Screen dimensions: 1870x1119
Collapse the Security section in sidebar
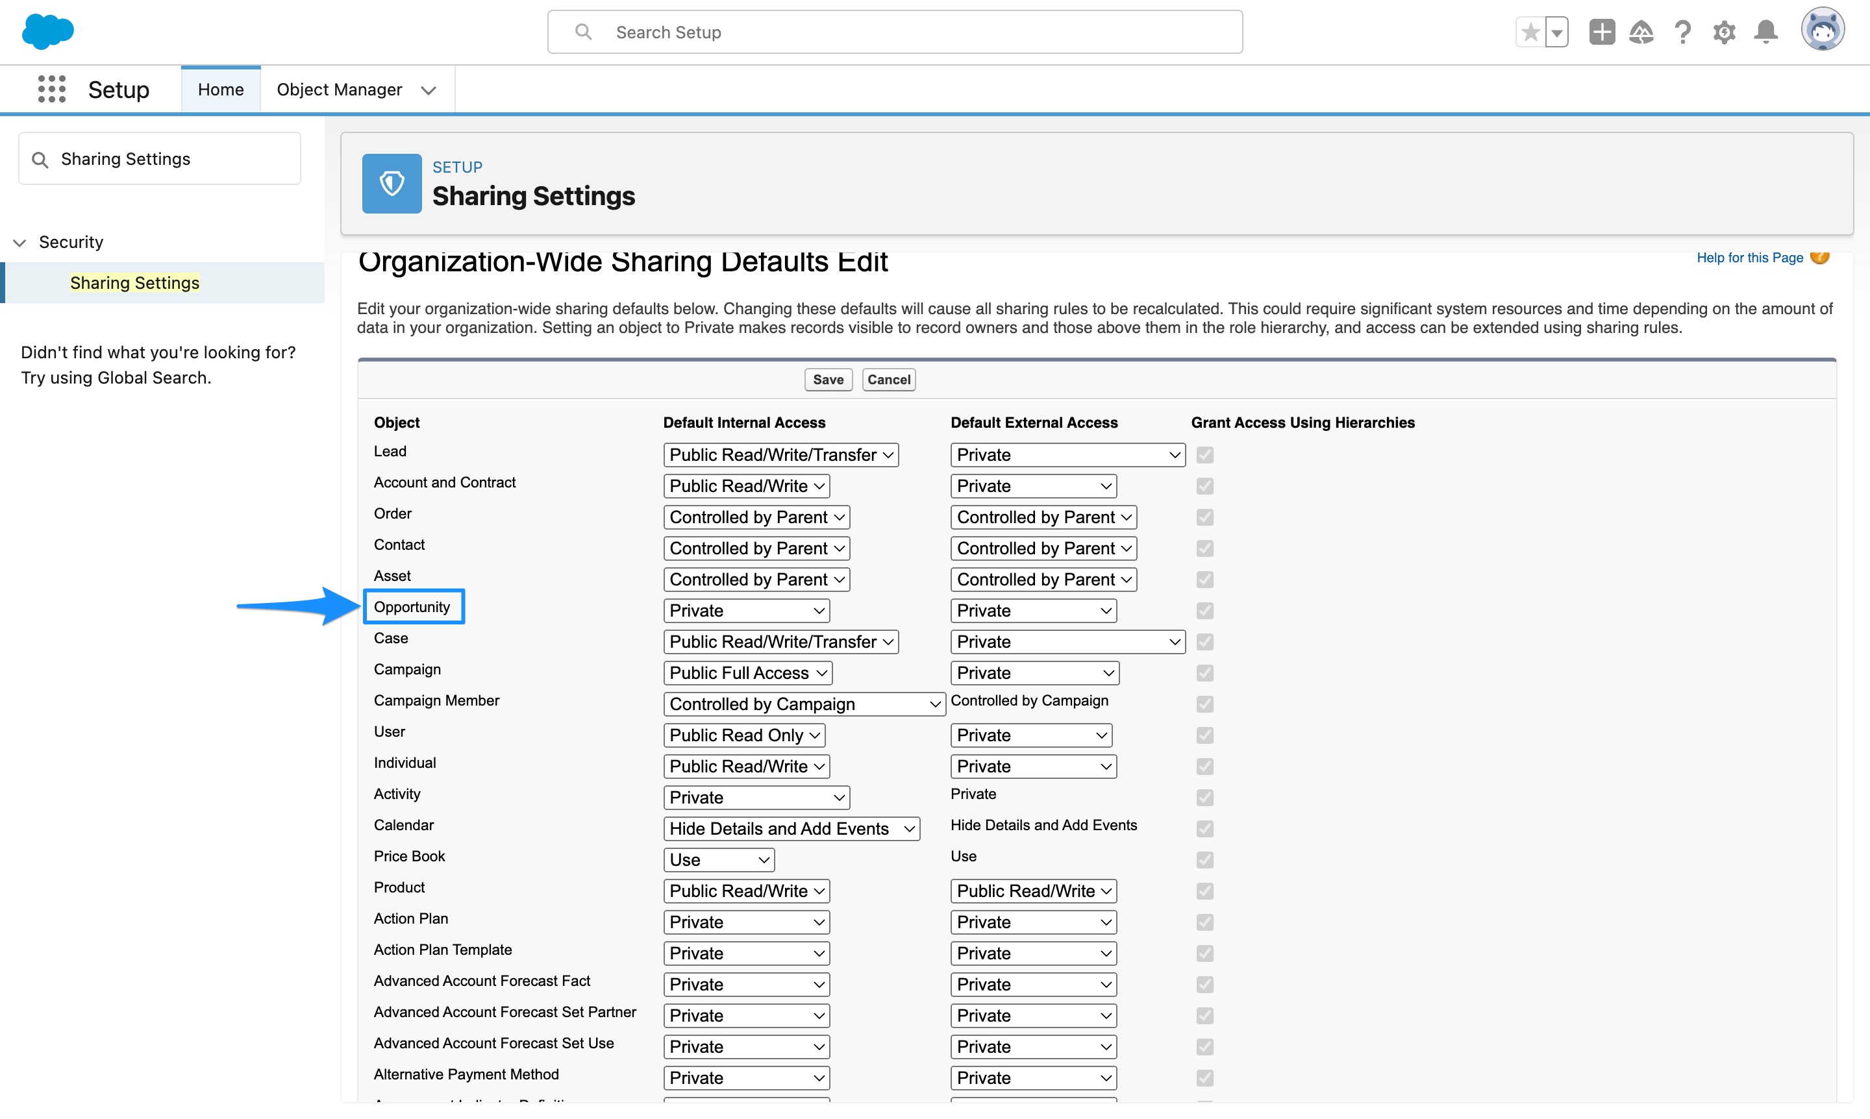(18, 241)
